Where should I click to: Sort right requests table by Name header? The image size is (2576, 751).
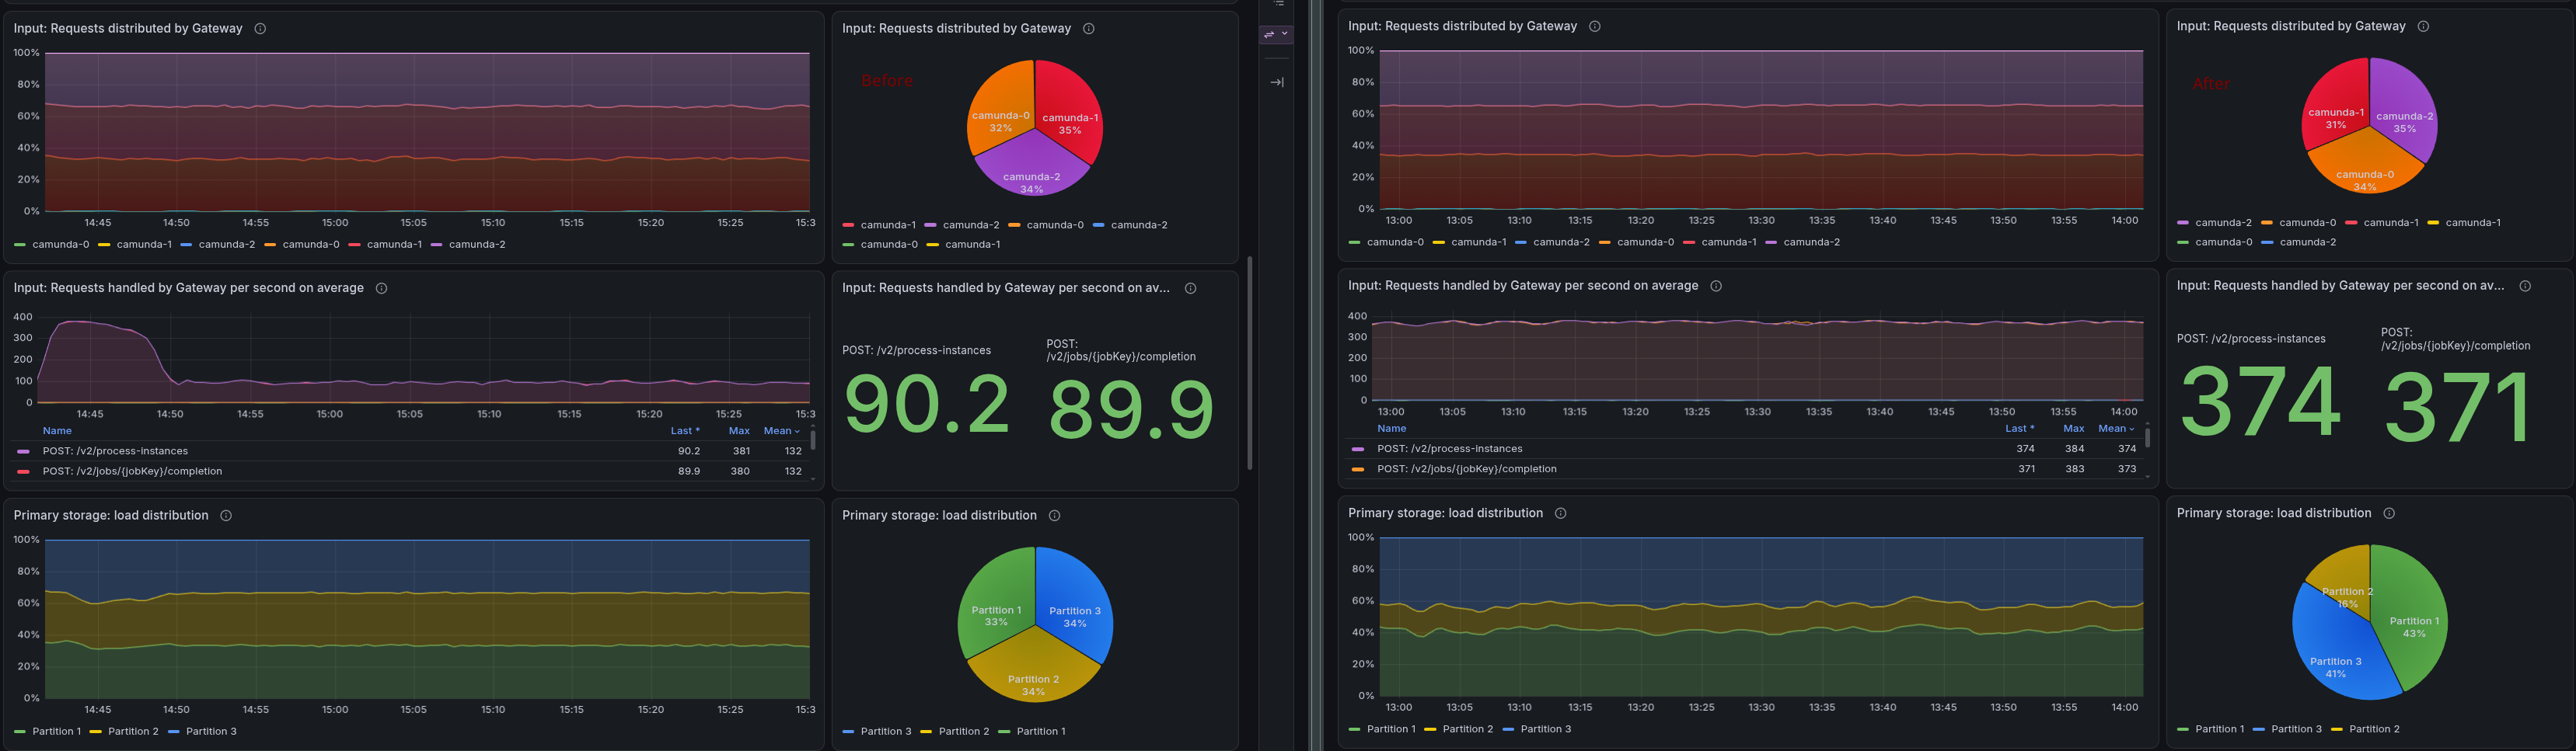(1392, 429)
